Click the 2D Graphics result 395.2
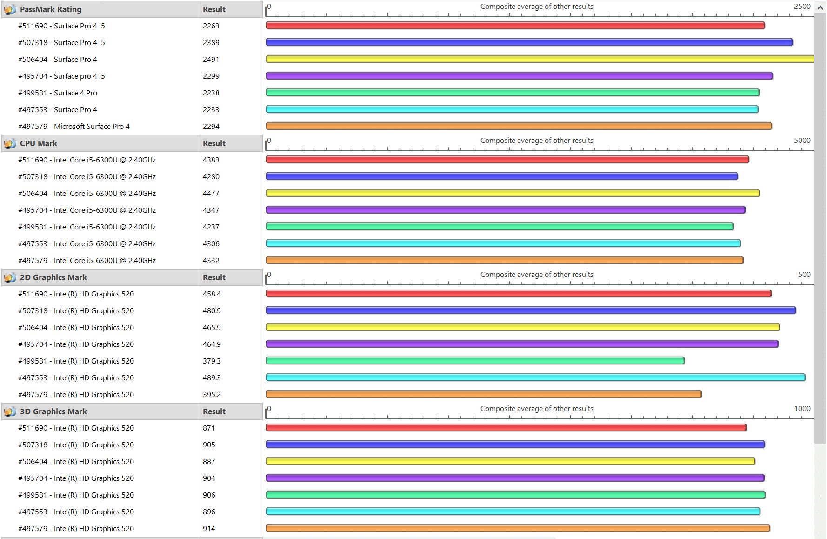This screenshot has height=539, width=827. point(212,395)
